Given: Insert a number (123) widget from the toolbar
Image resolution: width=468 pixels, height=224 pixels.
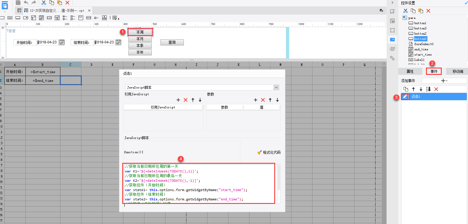Looking at the screenshot, I should tap(49, 18).
